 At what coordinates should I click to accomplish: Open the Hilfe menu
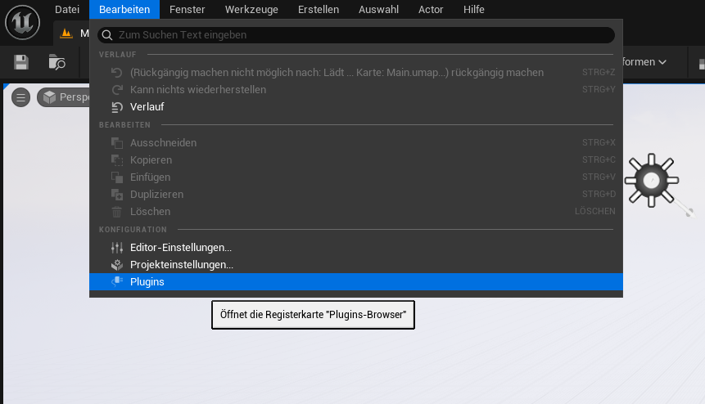pos(473,10)
